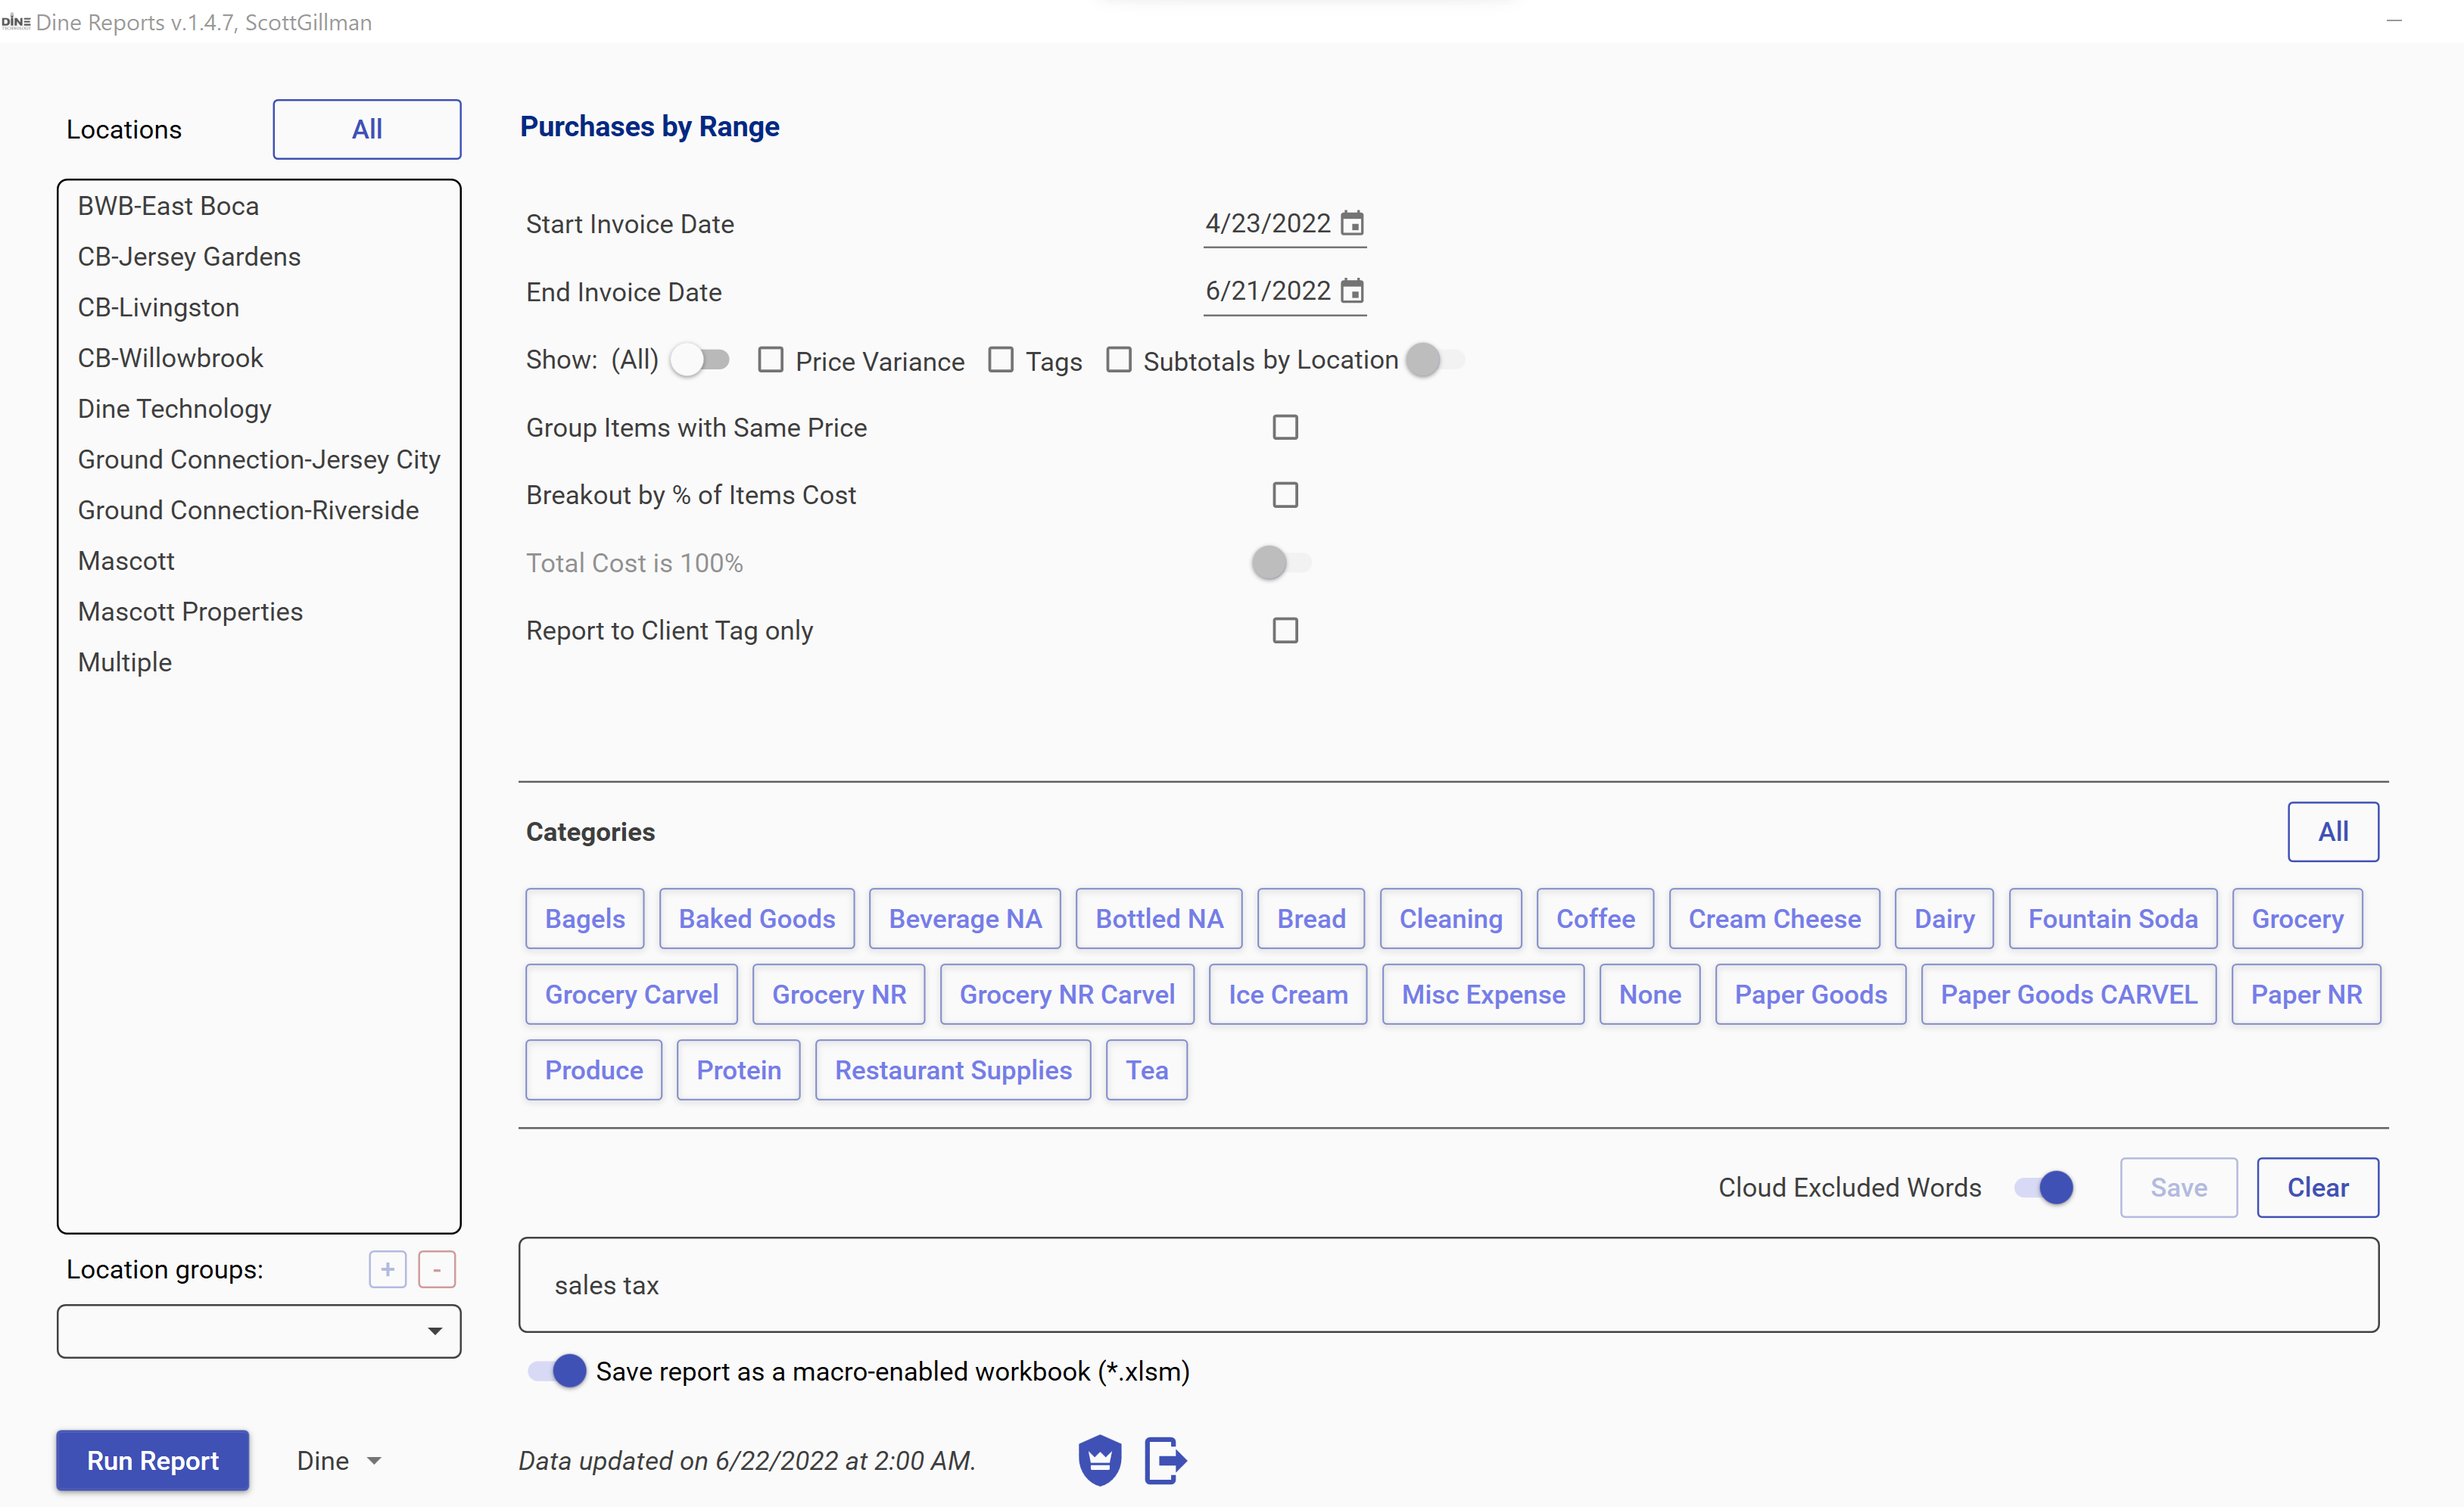This screenshot has height=1507, width=2464.
Task: Select the Paper NR category
Action: (2306, 995)
